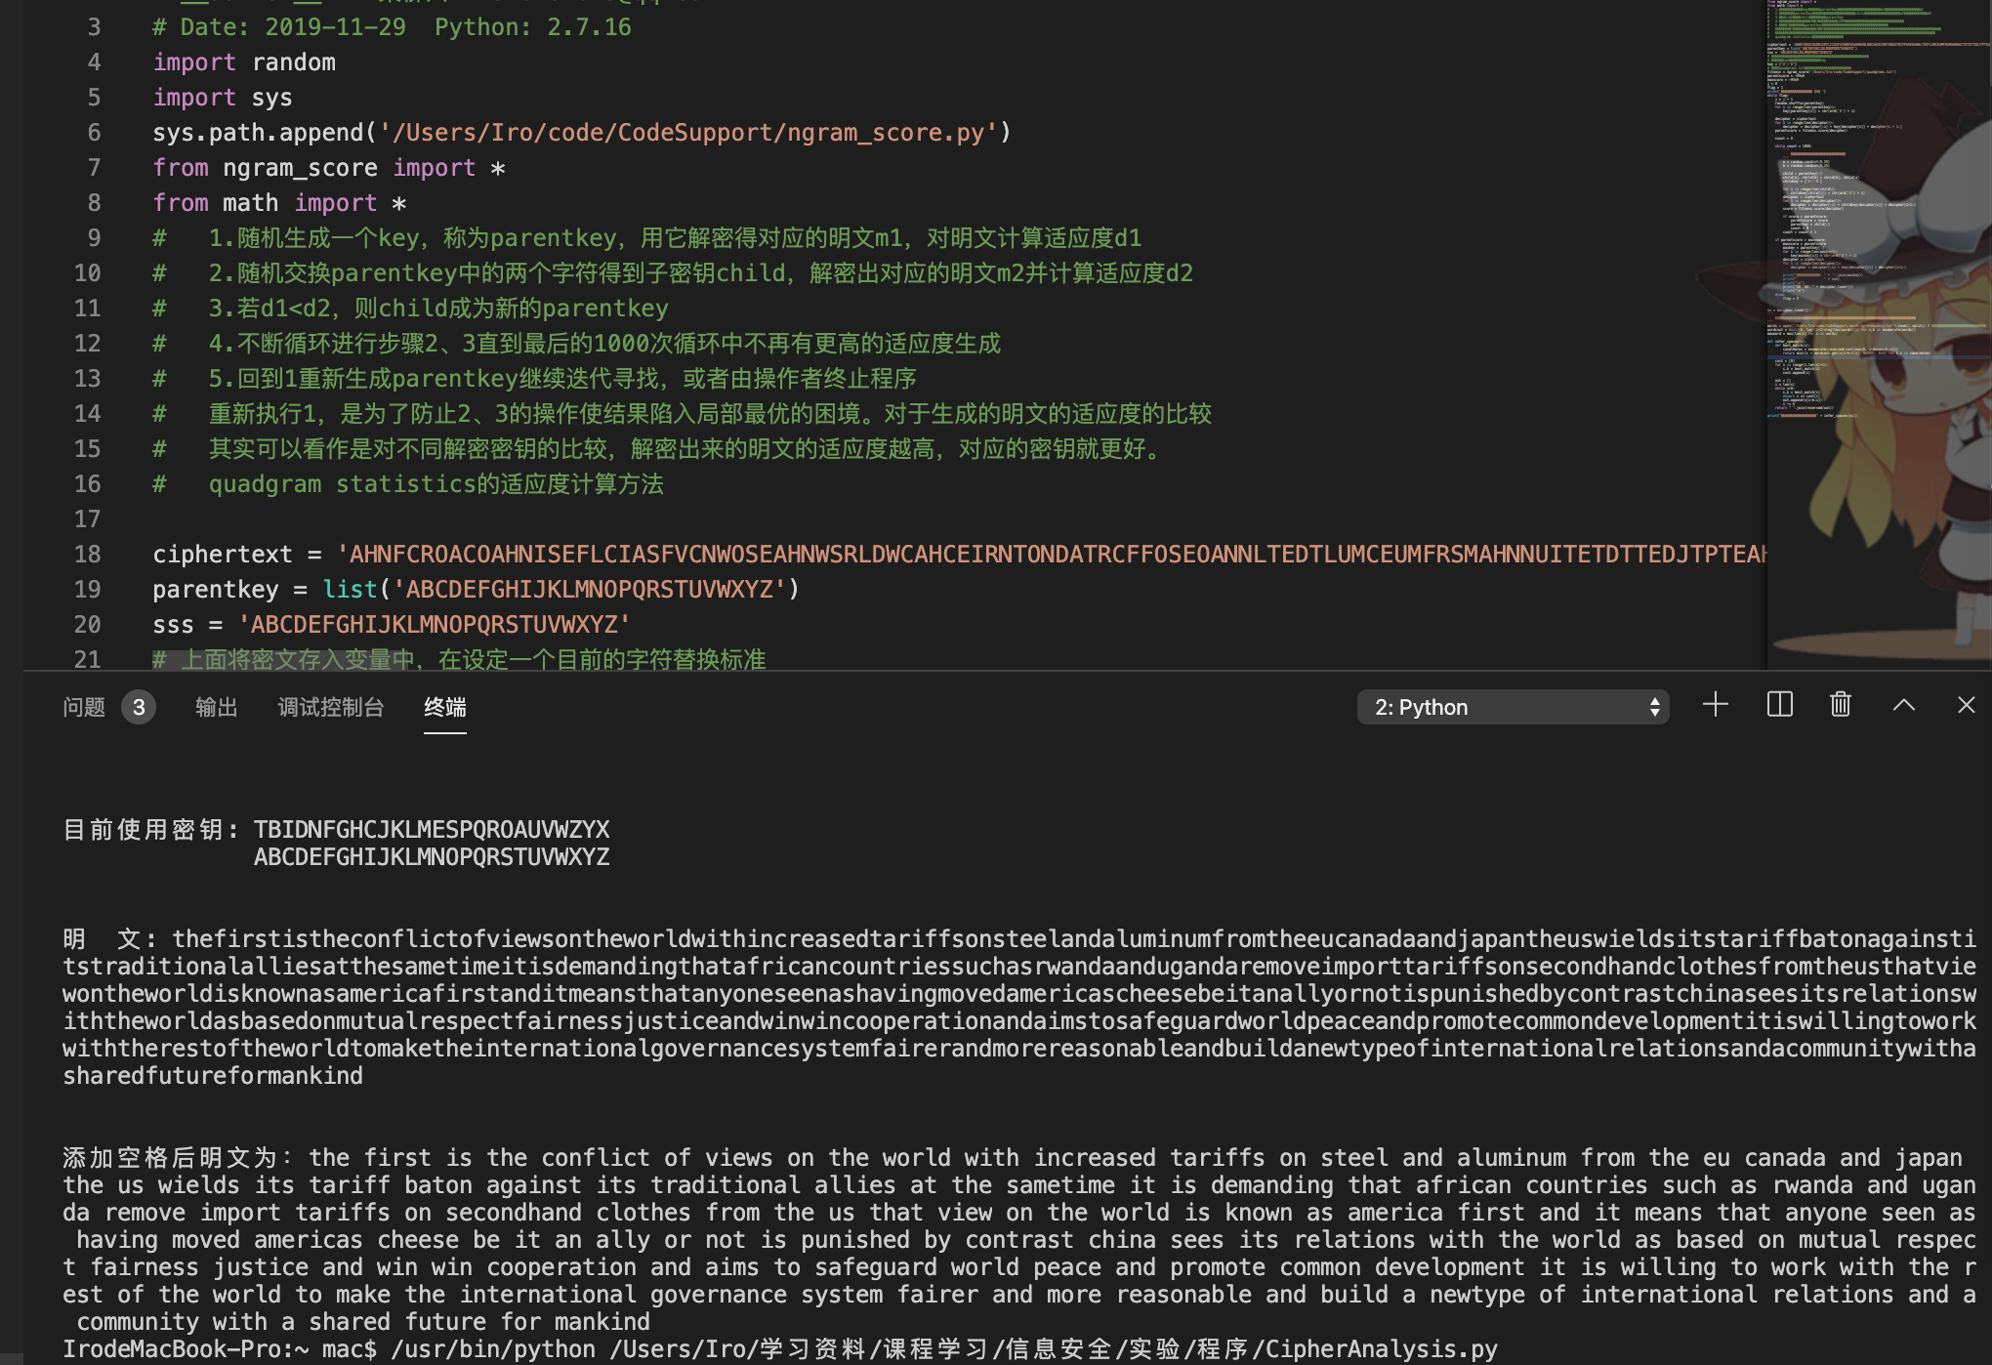Switch to 调试控制台 debug console tab

[330, 707]
